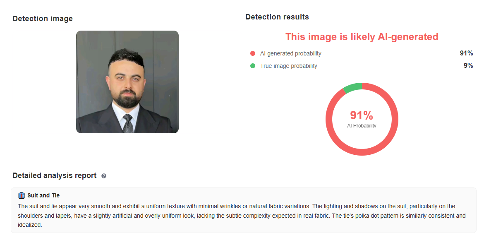Click the "AI Probability" label inside the donut
This screenshot has height=233, width=484.
(x=362, y=126)
